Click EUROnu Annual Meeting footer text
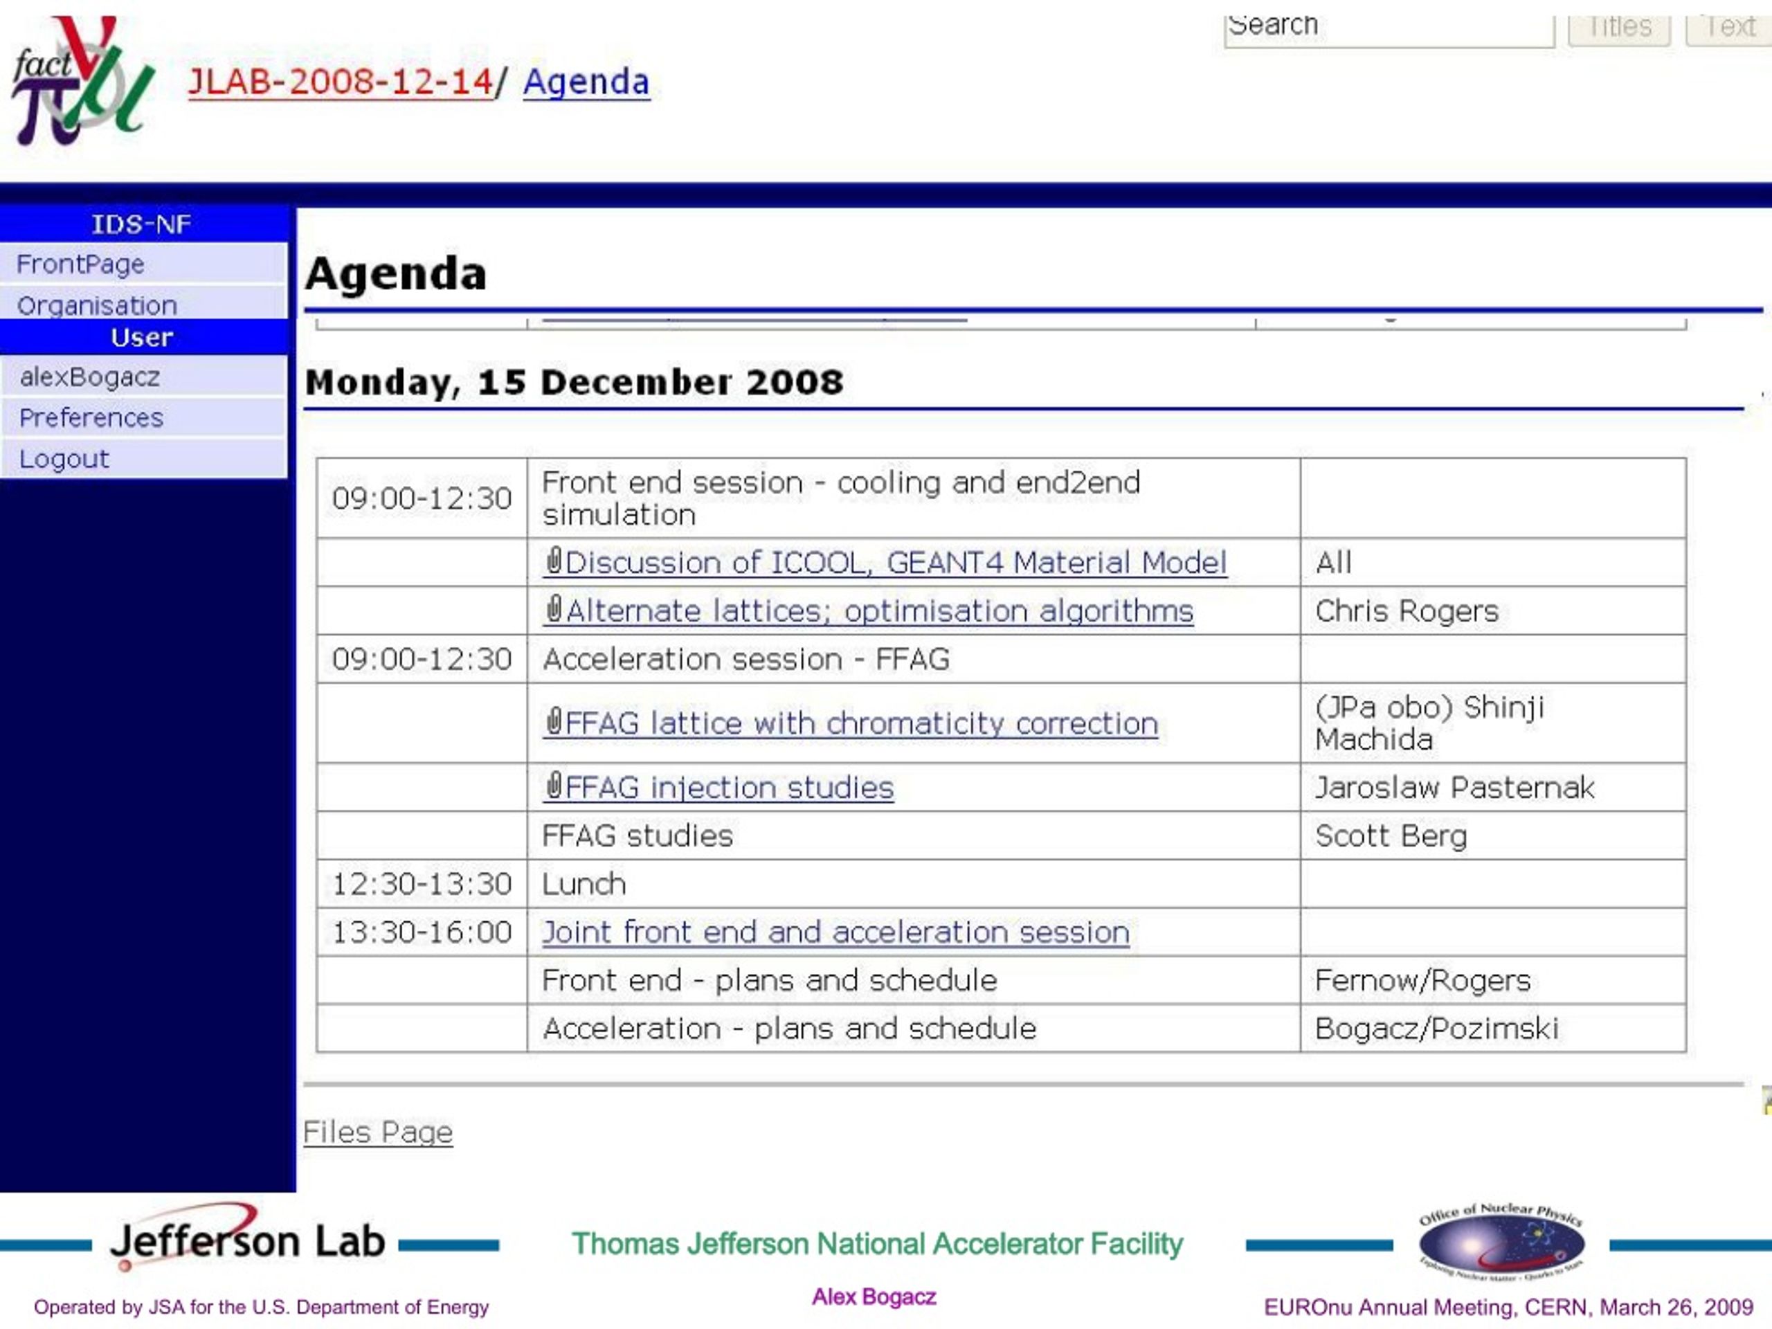The width and height of the screenshot is (1772, 1329). (1508, 1308)
